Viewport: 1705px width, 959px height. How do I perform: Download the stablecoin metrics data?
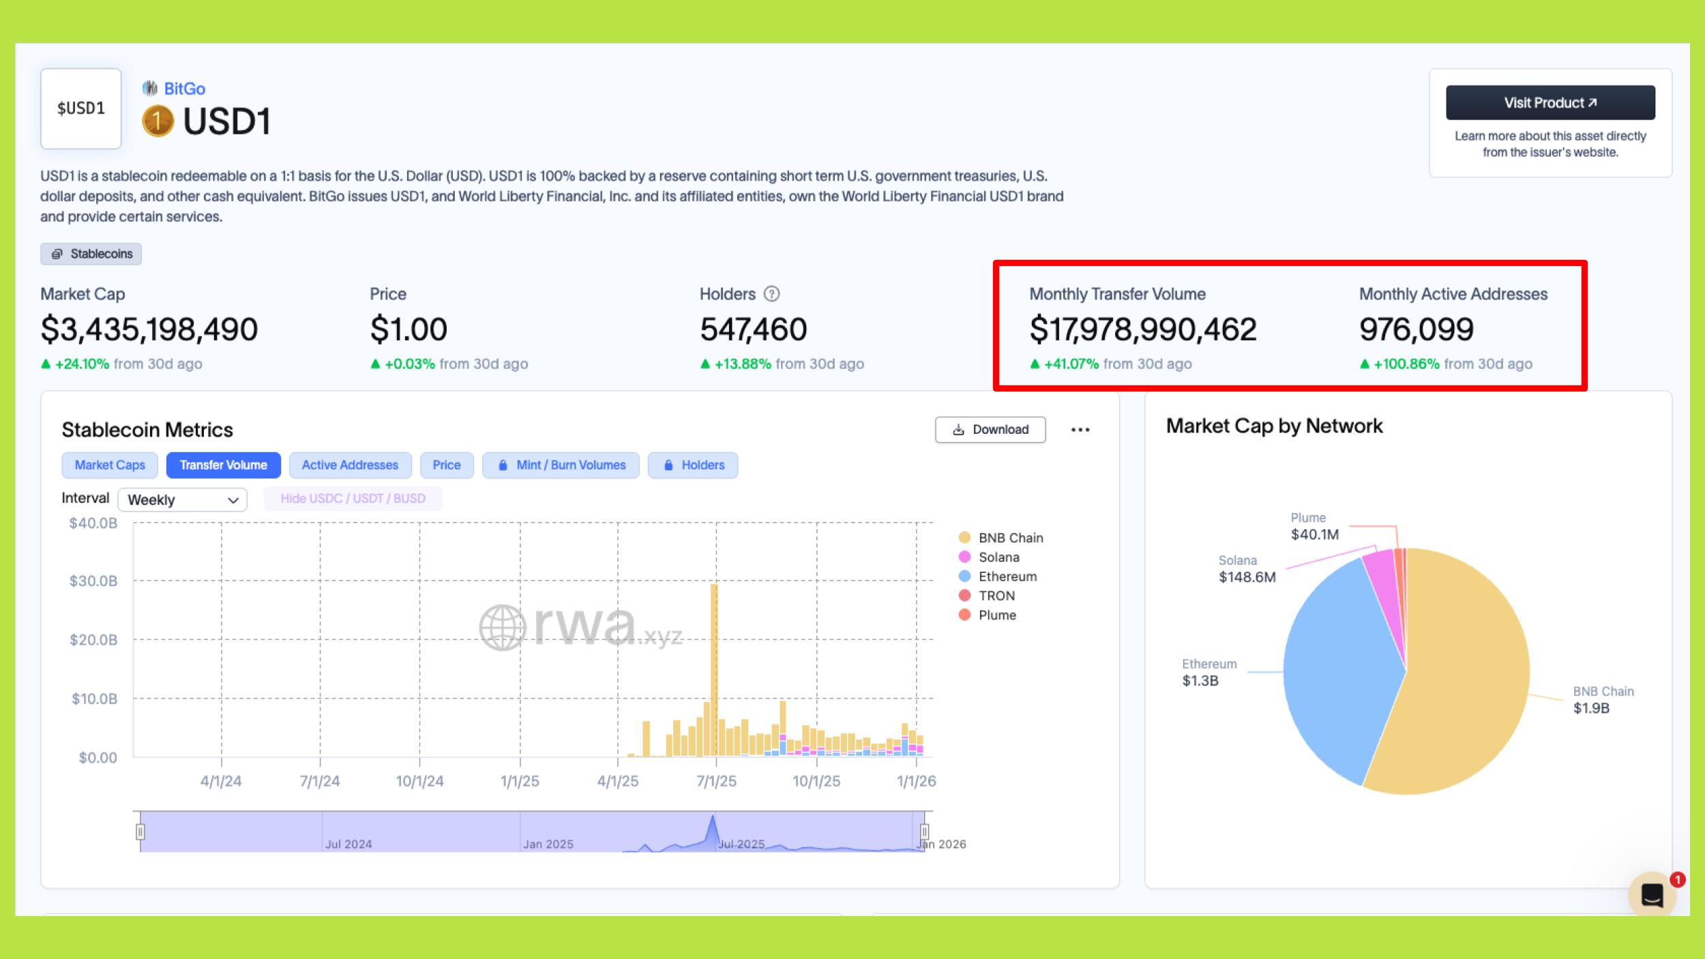click(x=990, y=430)
